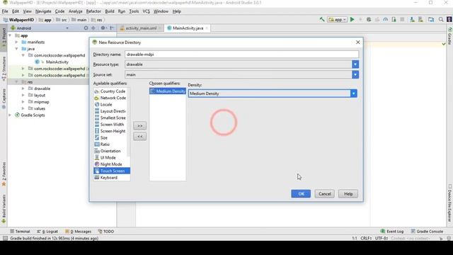
Task: Open the Terminal tool window
Action: click(x=20, y=232)
